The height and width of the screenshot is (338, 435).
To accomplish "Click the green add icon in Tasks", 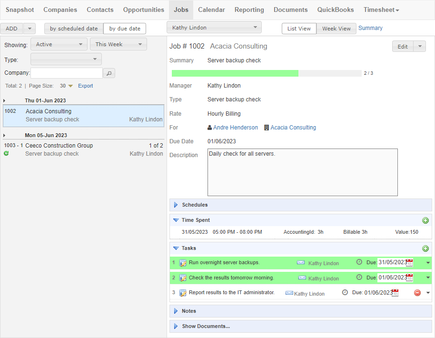I will [x=425, y=249].
